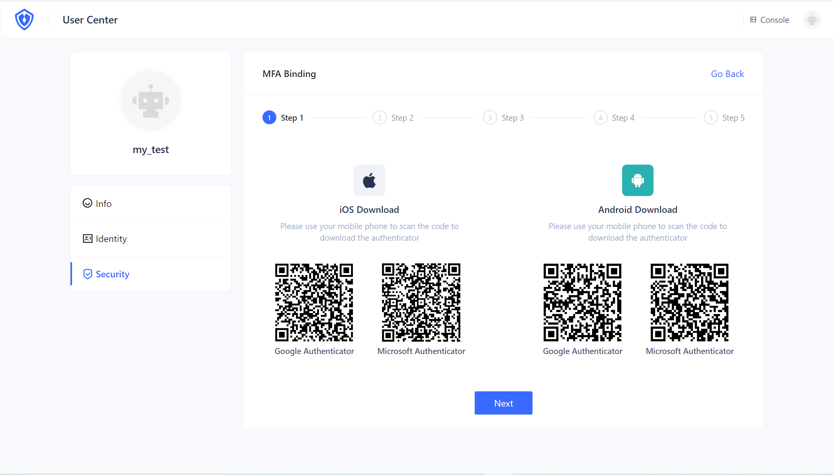
Task: Select the Step 3 indicator circle
Action: (x=490, y=118)
